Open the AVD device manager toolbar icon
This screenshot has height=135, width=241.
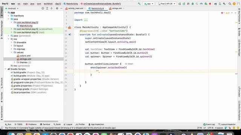tap(220, 4)
